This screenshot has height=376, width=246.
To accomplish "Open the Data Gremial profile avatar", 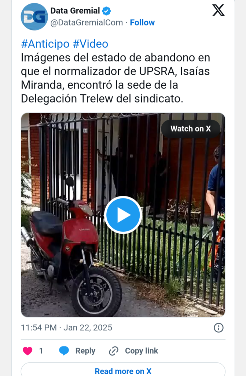I will 34,17.
